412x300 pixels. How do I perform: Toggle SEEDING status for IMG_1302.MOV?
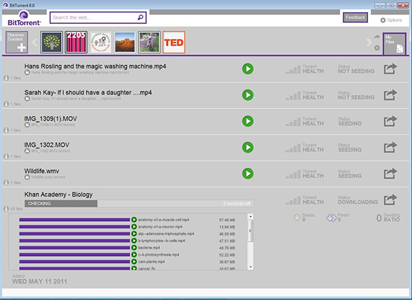pos(350,148)
